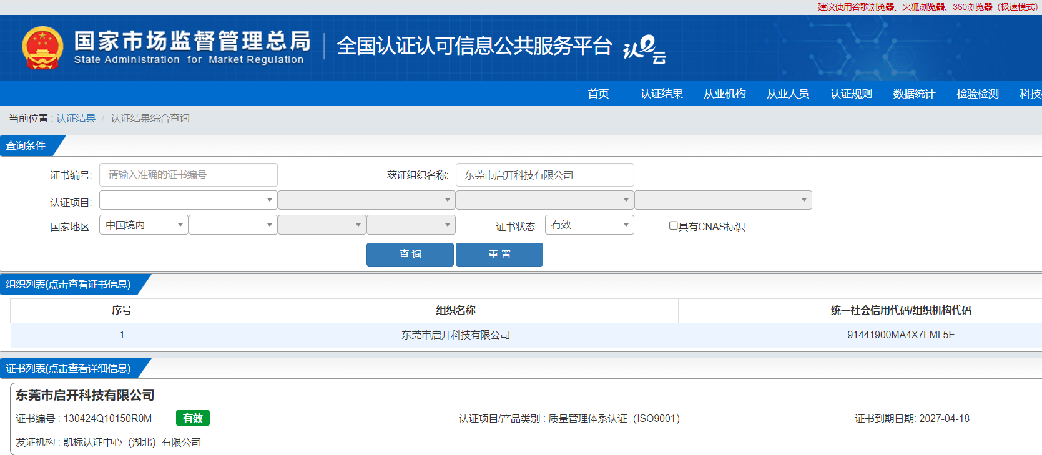Click 组织名称 column header

click(x=456, y=310)
